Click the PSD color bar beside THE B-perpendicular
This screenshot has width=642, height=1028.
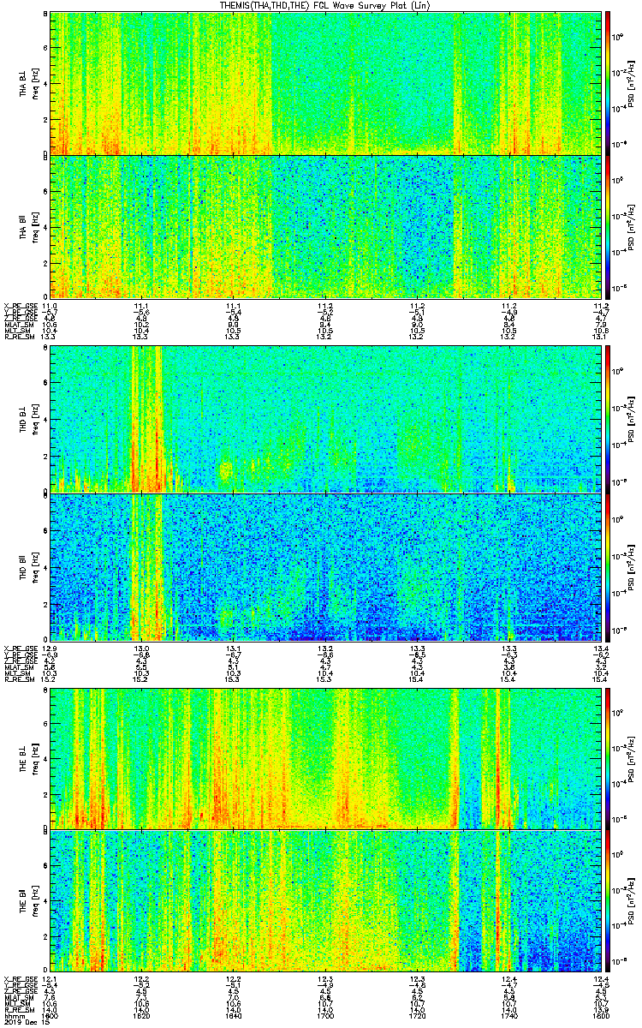coord(607,758)
